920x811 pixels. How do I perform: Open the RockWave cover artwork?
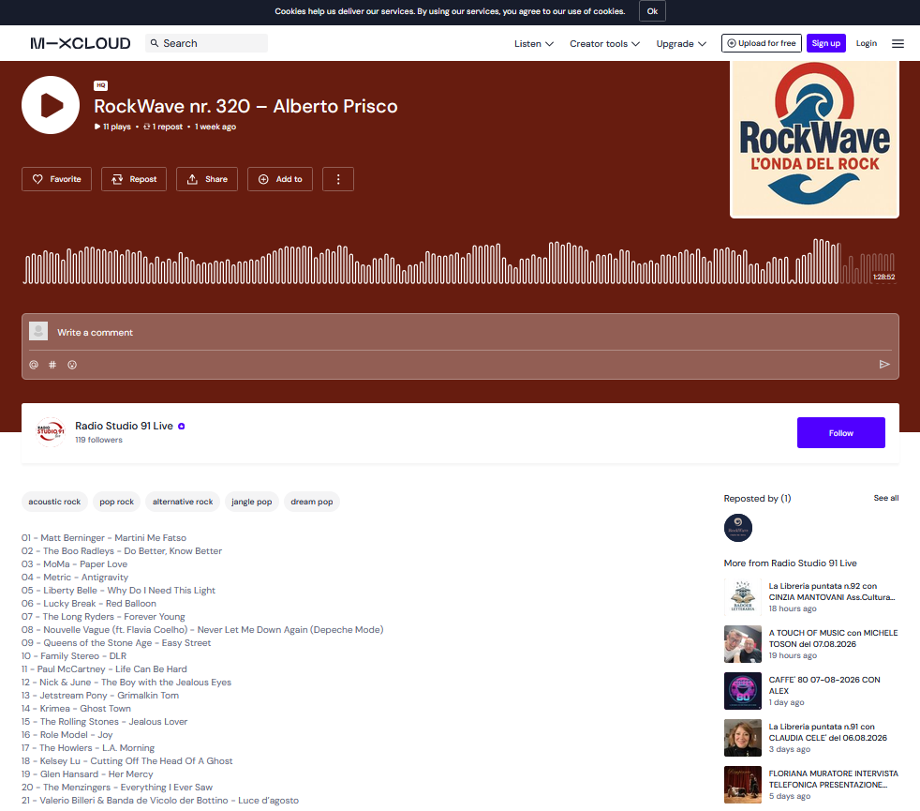[x=814, y=140]
